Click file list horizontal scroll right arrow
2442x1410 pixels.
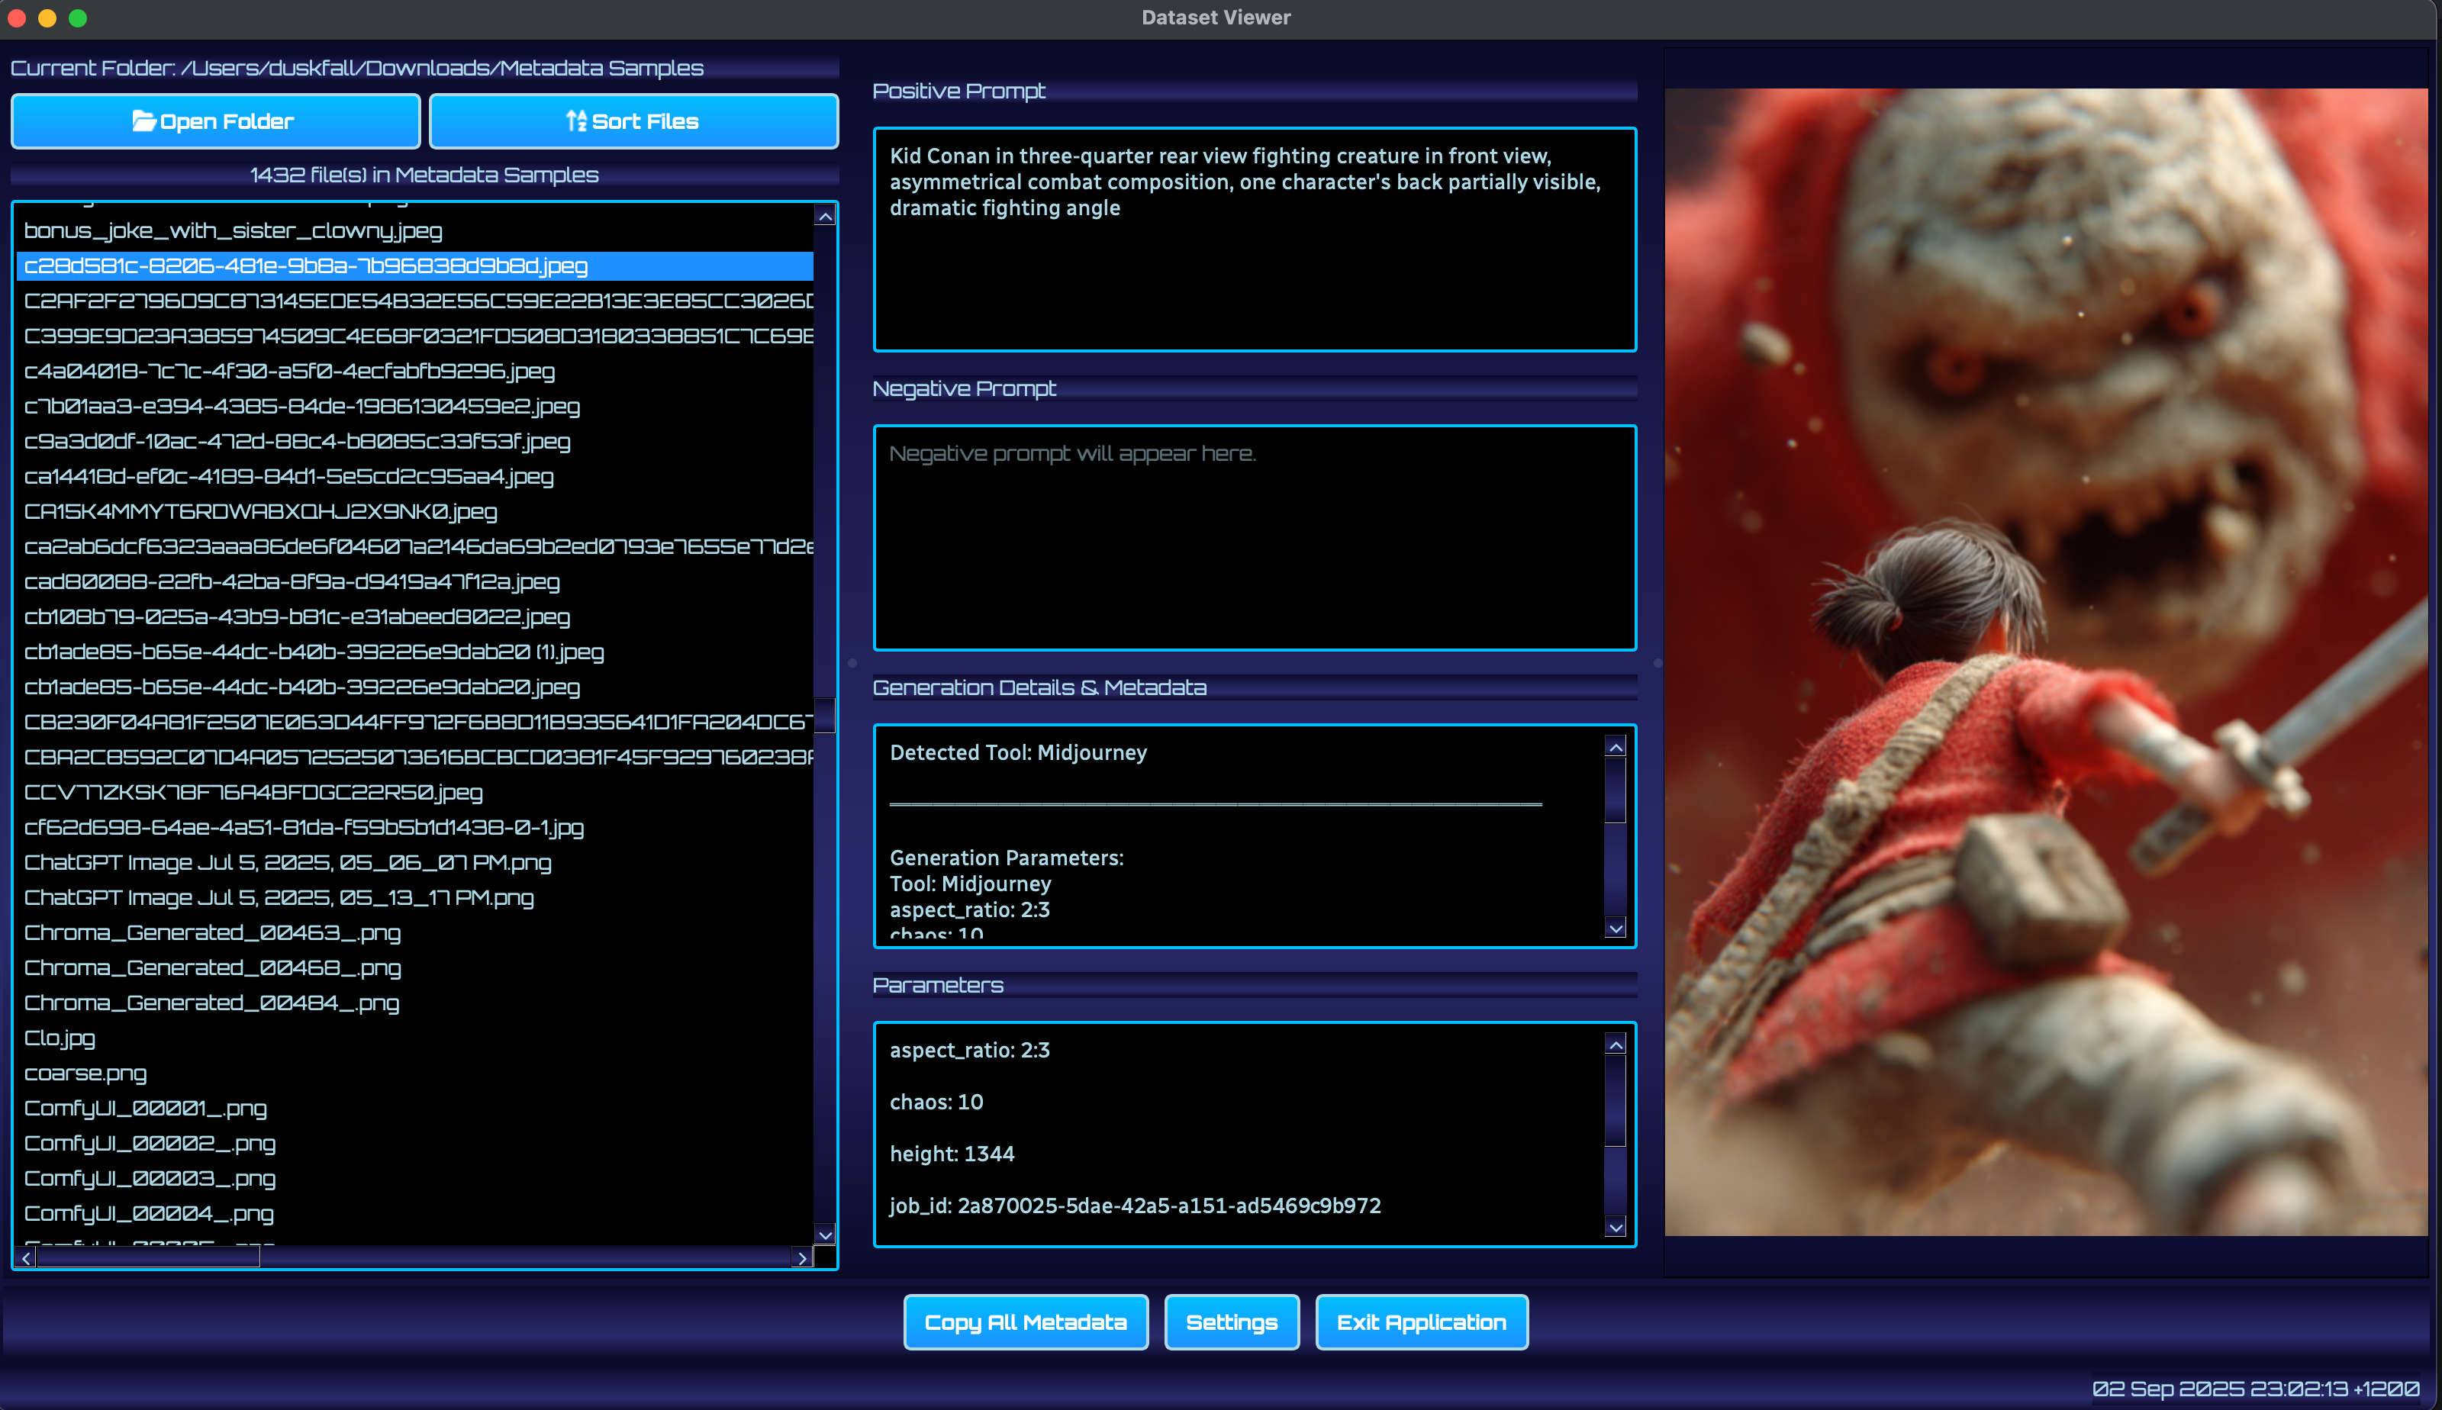pos(802,1258)
